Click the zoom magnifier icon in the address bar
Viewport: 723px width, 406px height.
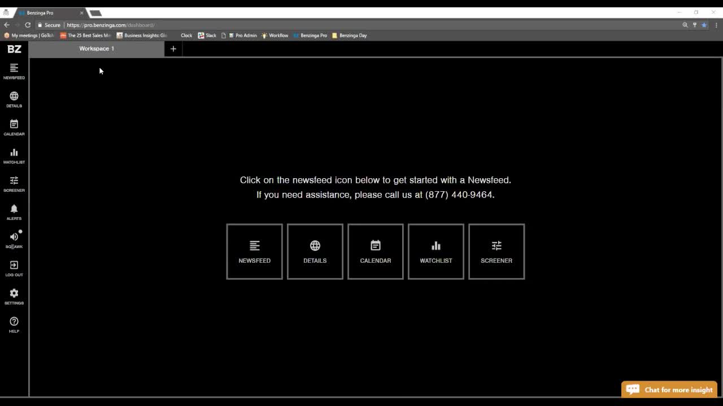[685, 25]
